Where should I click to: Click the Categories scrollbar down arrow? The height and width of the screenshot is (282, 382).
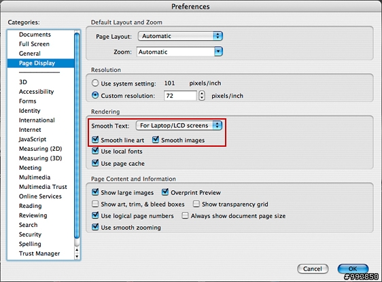coord(77,256)
